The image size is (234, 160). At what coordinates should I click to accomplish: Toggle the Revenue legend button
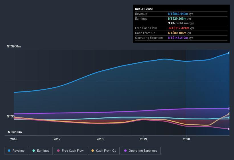(x=16, y=151)
